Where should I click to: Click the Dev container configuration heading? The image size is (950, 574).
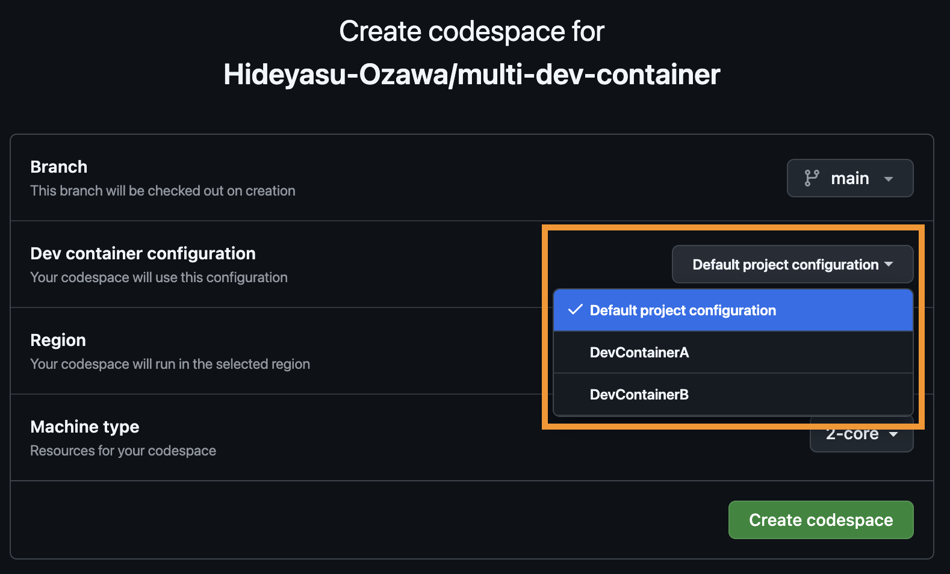coord(143,253)
